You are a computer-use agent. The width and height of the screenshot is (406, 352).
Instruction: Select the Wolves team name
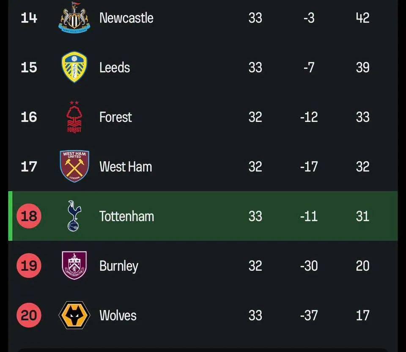(118, 315)
